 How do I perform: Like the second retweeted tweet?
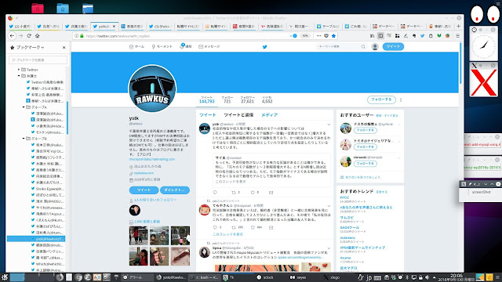coord(253,227)
